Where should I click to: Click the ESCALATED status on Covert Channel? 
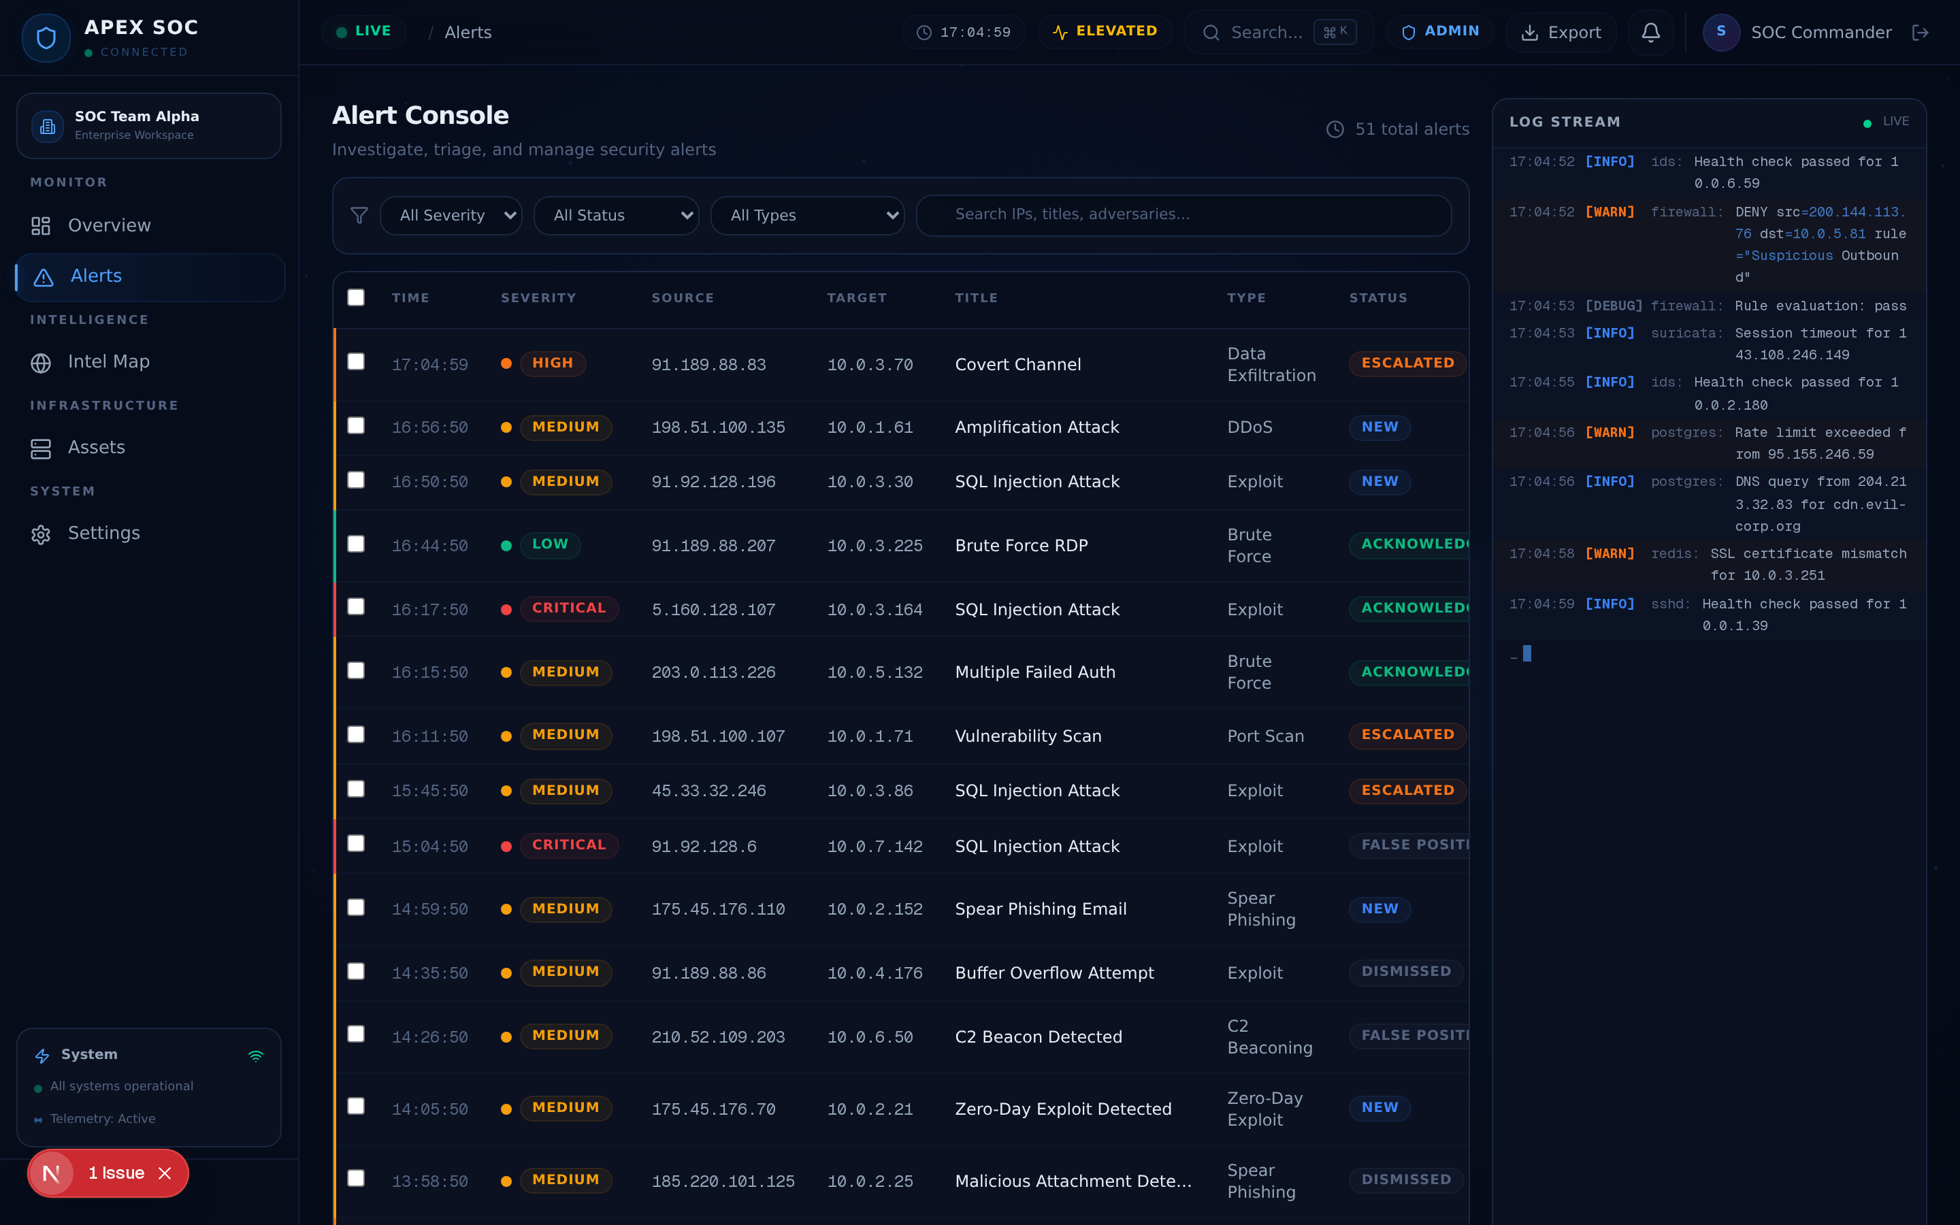click(1407, 364)
